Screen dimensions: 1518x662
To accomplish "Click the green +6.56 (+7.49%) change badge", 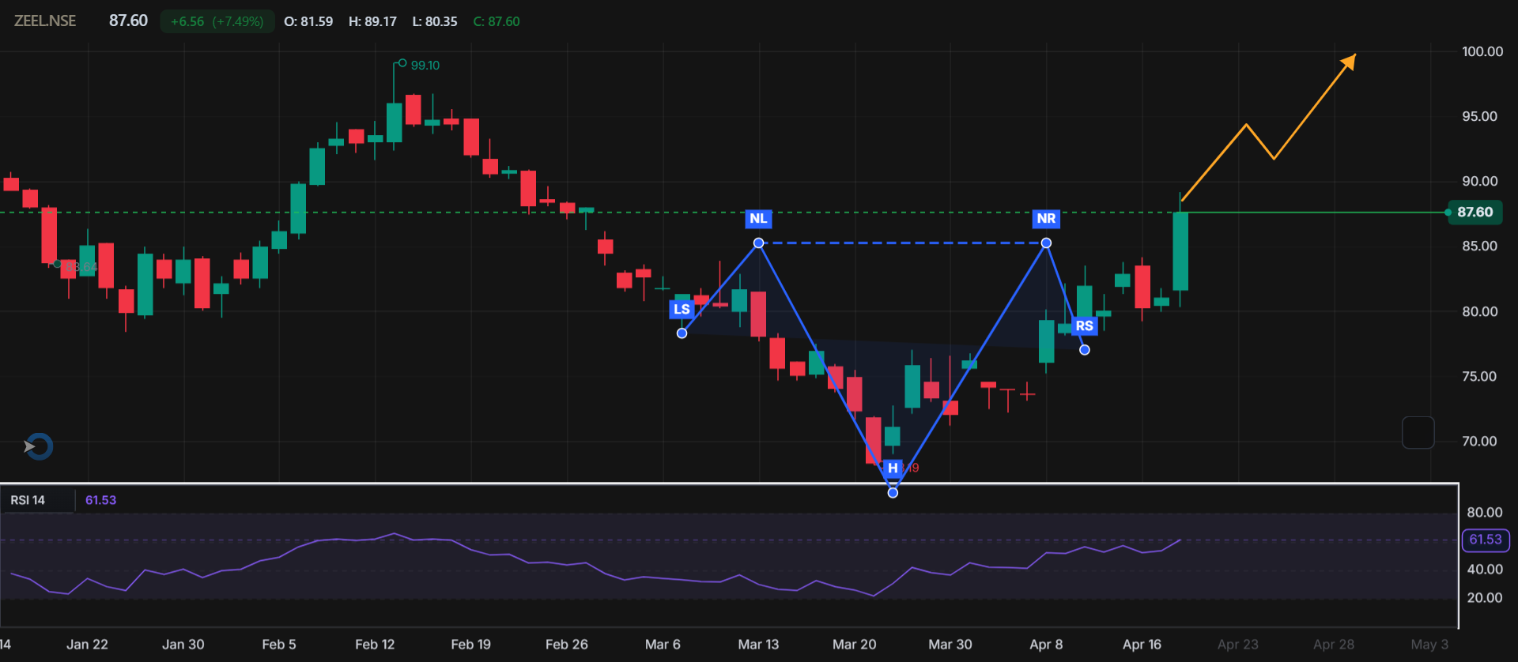I will pos(217,21).
